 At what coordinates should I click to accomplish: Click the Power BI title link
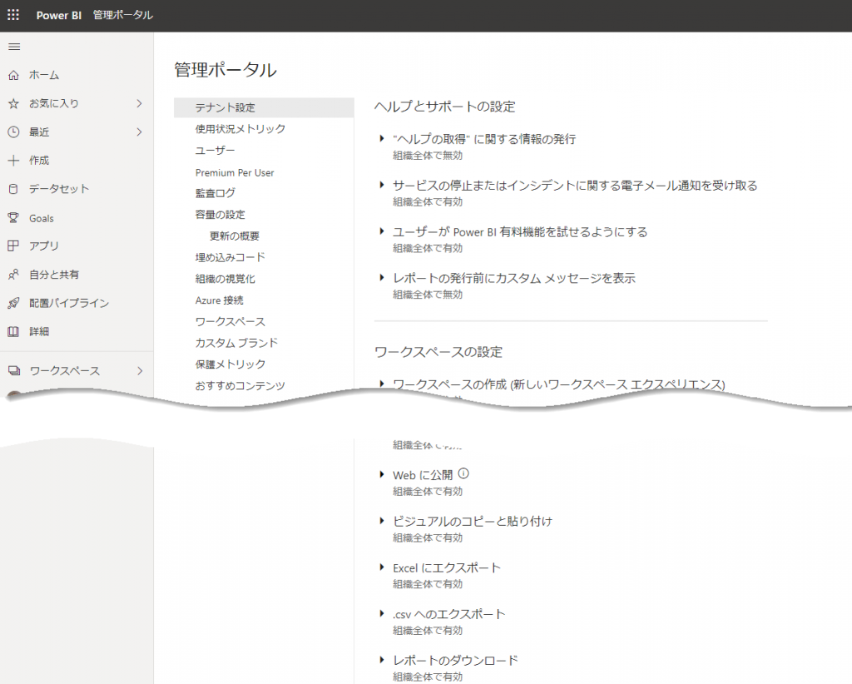(x=58, y=16)
